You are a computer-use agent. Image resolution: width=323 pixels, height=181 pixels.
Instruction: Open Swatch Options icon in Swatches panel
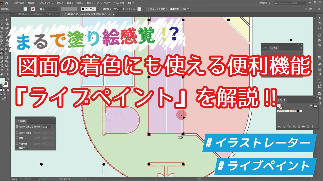pos(299,126)
